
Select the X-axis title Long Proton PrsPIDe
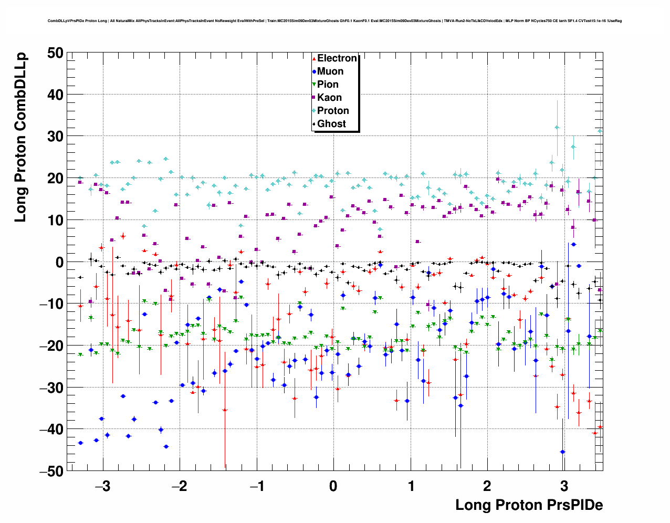click(x=529, y=505)
